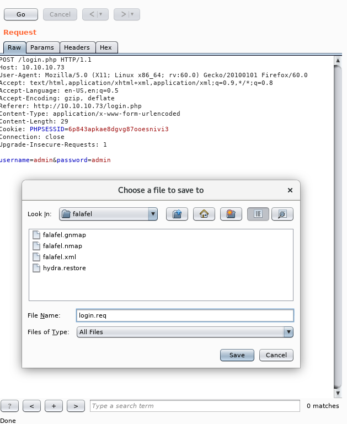Close the Choose a file dialog
Image resolution: width=347 pixels, height=424 pixels.
click(290, 190)
